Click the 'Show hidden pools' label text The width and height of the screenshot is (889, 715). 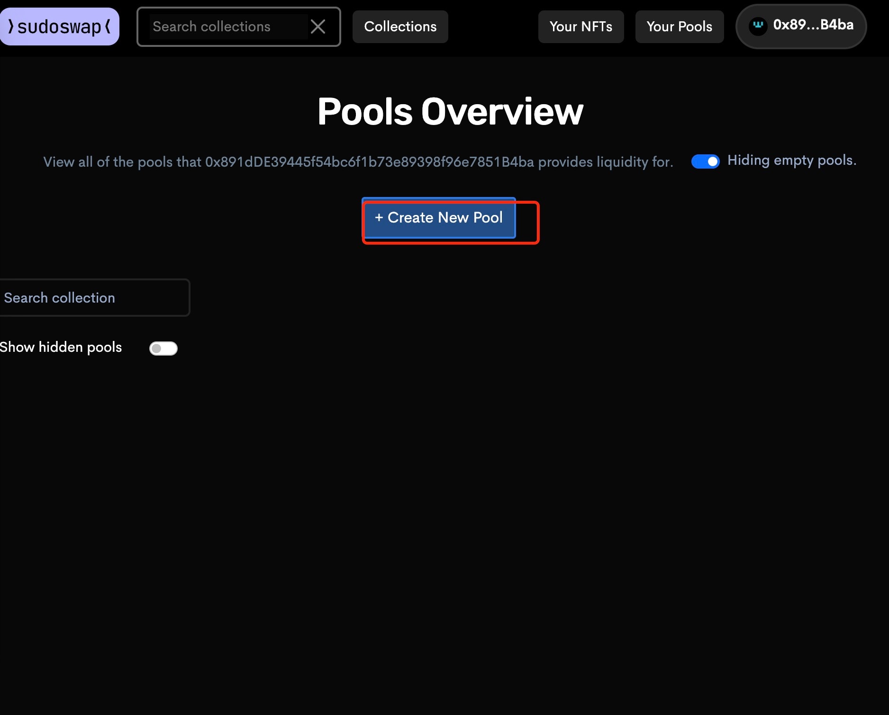(61, 347)
